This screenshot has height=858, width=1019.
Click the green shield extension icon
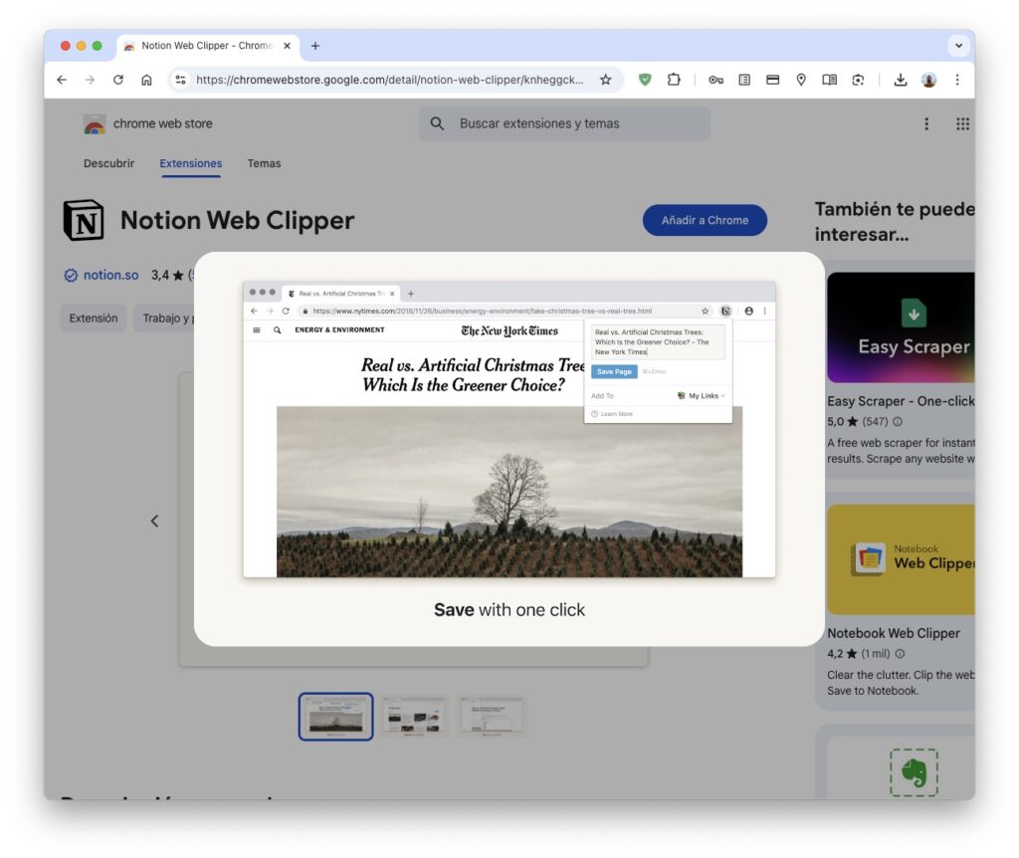pyautogui.click(x=645, y=80)
